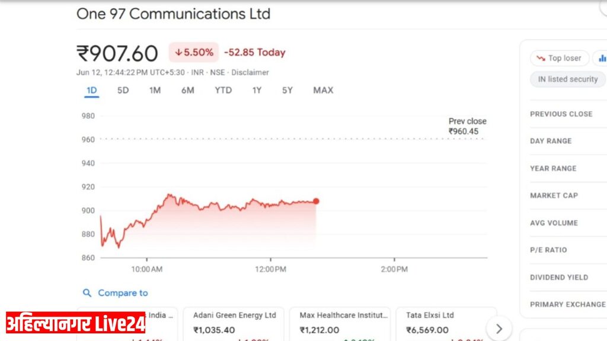This screenshot has width=607, height=341.
Task: Select the 1D time range tab
Action: click(x=92, y=91)
